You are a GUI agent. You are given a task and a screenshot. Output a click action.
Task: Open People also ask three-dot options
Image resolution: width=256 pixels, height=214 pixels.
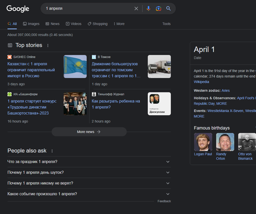(52, 151)
